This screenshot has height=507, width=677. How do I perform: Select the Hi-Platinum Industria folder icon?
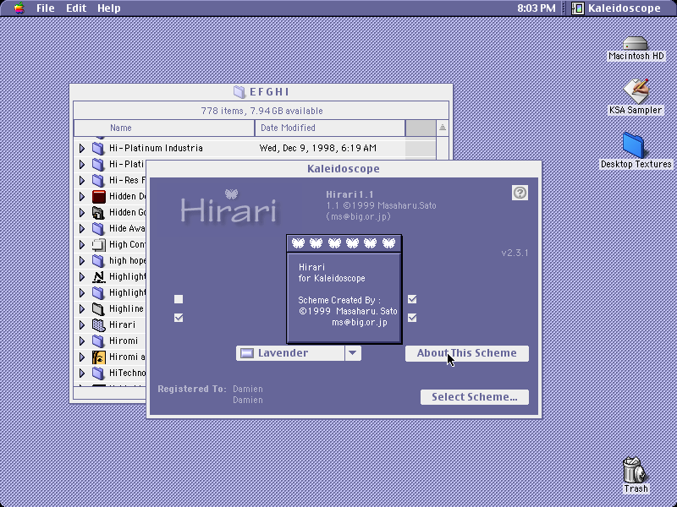[98, 149]
